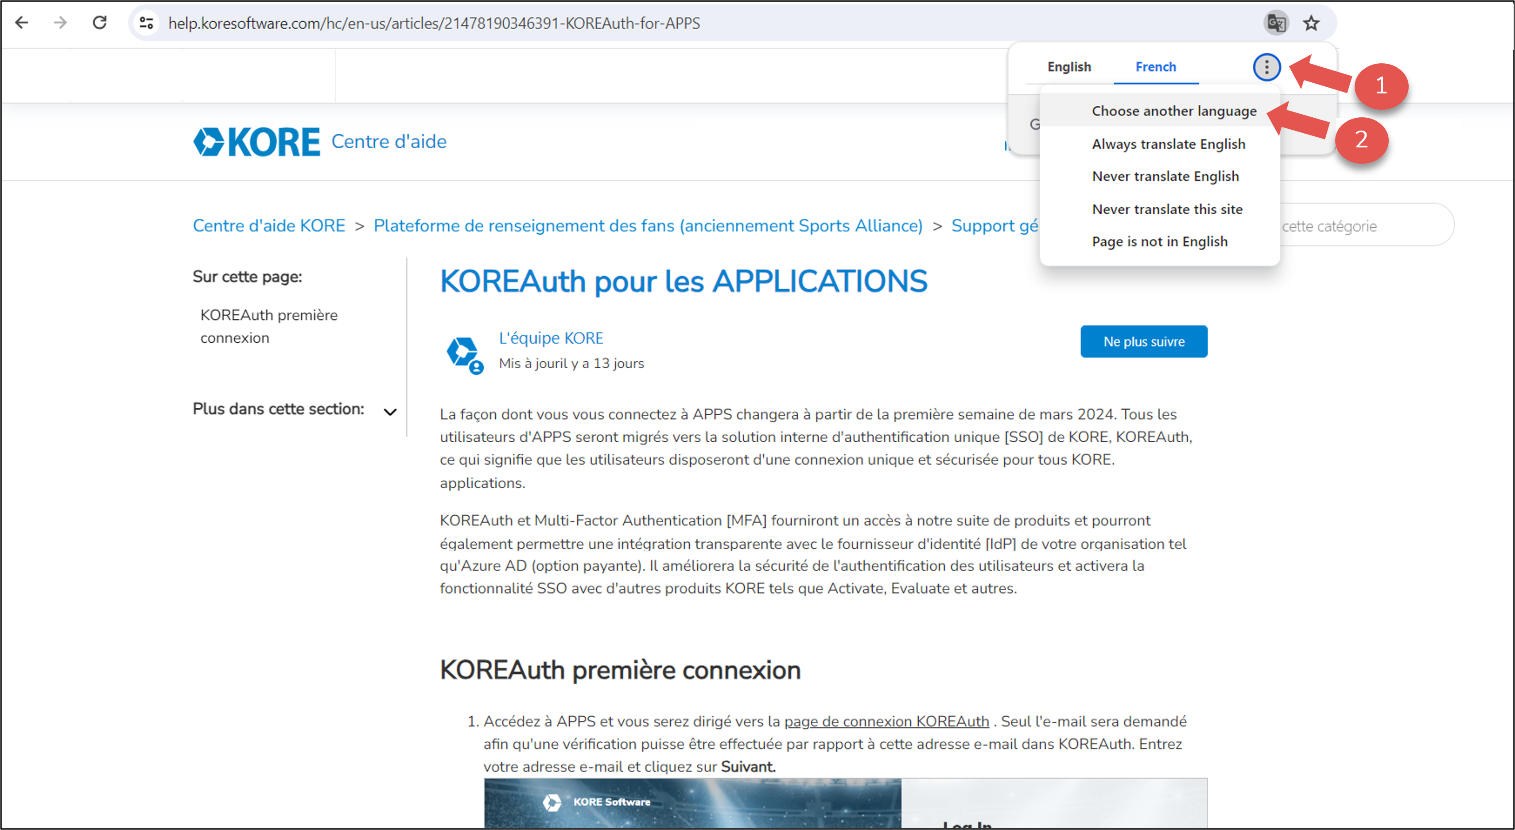Click the browser back arrow

[22, 23]
